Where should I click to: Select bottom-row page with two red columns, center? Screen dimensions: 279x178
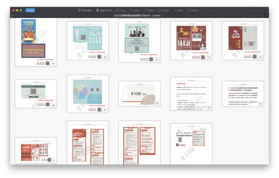coord(139,143)
